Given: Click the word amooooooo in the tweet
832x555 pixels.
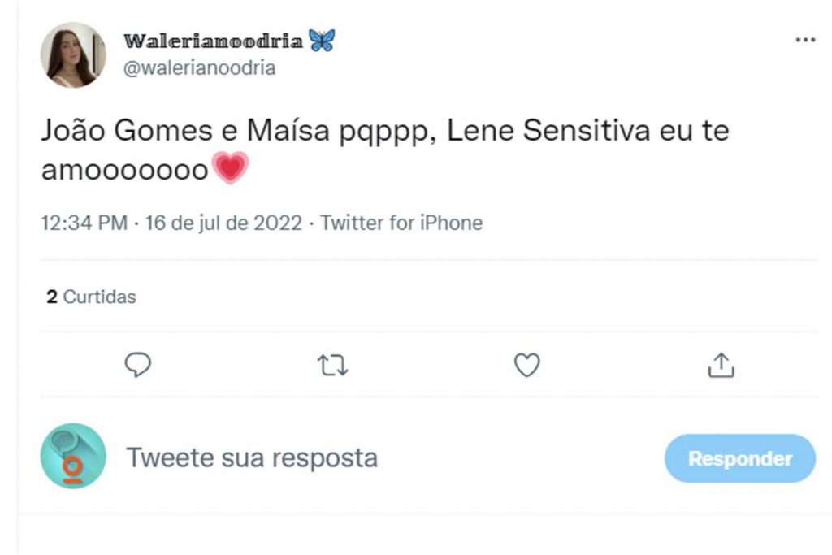Looking at the screenshot, I should coord(124,171).
